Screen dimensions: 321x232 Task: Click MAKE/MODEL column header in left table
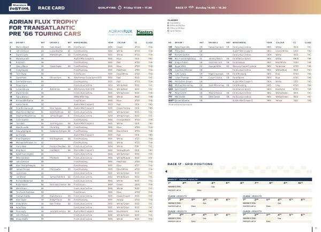tap(80, 43)
